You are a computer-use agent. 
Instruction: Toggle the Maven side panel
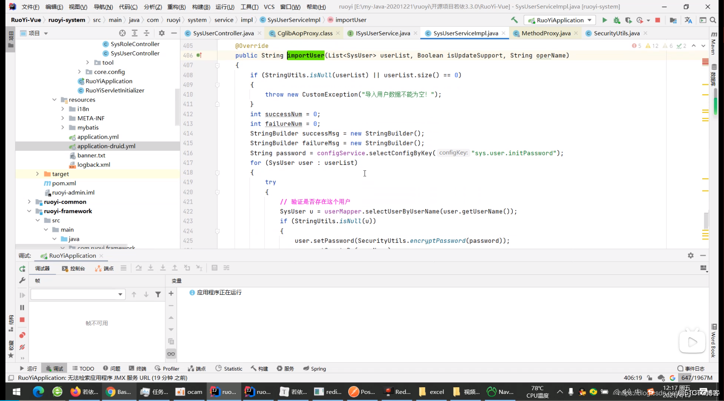point(714,43)
